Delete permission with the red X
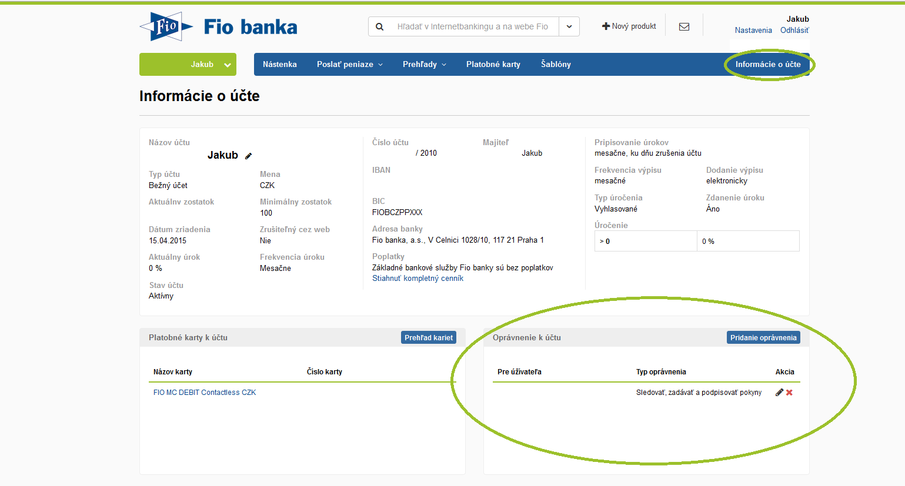This screenshot has width=905, height=486. click(789, 392)
